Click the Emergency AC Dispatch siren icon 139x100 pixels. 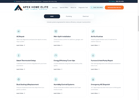click(x=93, y=79)
